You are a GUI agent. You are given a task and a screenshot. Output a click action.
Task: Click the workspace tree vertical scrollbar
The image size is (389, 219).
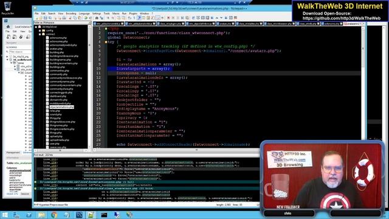tap(89, 87)
